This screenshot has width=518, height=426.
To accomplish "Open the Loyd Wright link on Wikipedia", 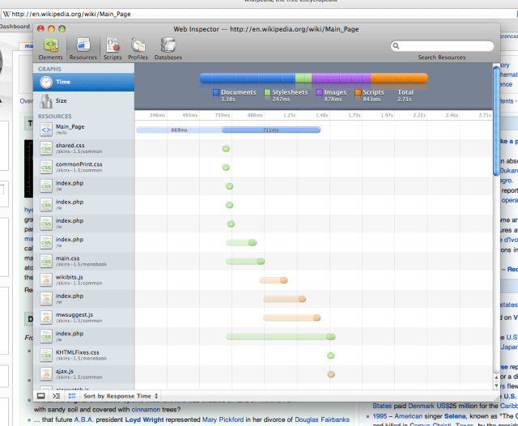I will click(144, 420).
